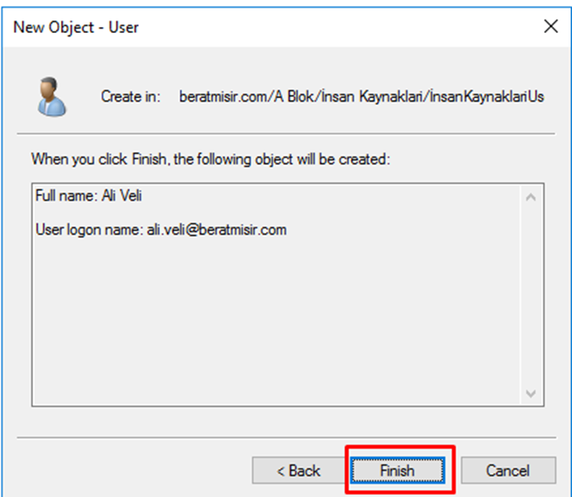Click the "New Object - User" title bar
The height and width of the screenshot is (497, 572).
point(254,26)
